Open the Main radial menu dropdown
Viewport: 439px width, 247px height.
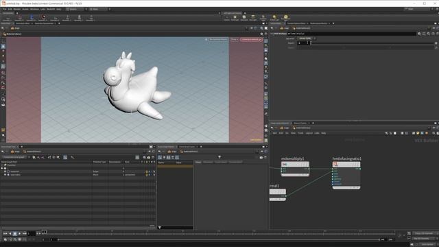tap(99, 9)
